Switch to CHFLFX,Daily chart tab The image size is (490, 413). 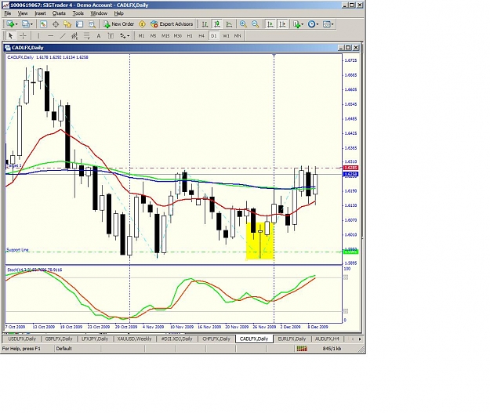click(x=216, y=339)
